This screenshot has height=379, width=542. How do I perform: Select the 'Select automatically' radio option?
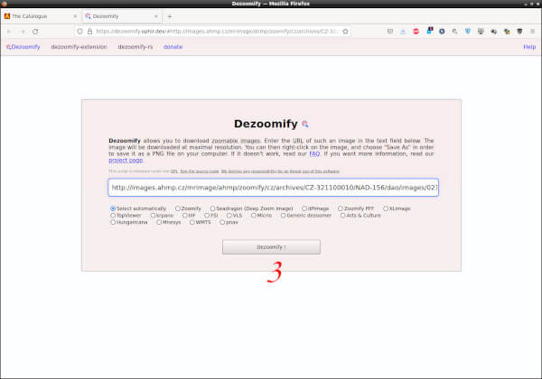click(113, 208)
